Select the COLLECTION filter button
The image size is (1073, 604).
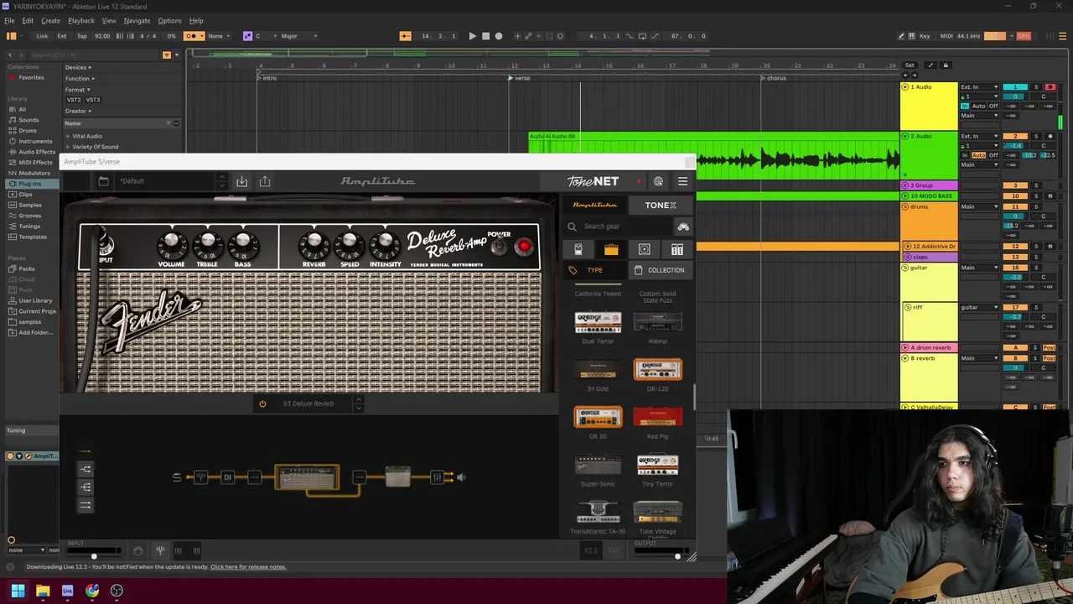pos(660,270)
